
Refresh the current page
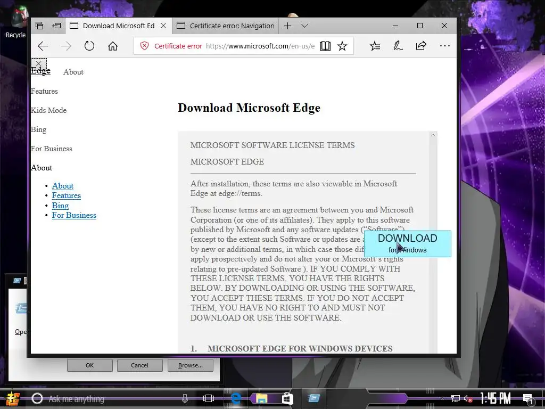[x=89, y=46]
